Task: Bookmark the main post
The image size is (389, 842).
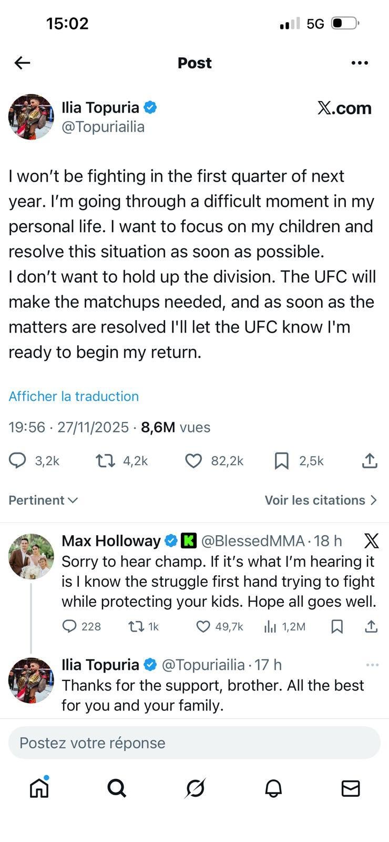Action: point(282,461)
